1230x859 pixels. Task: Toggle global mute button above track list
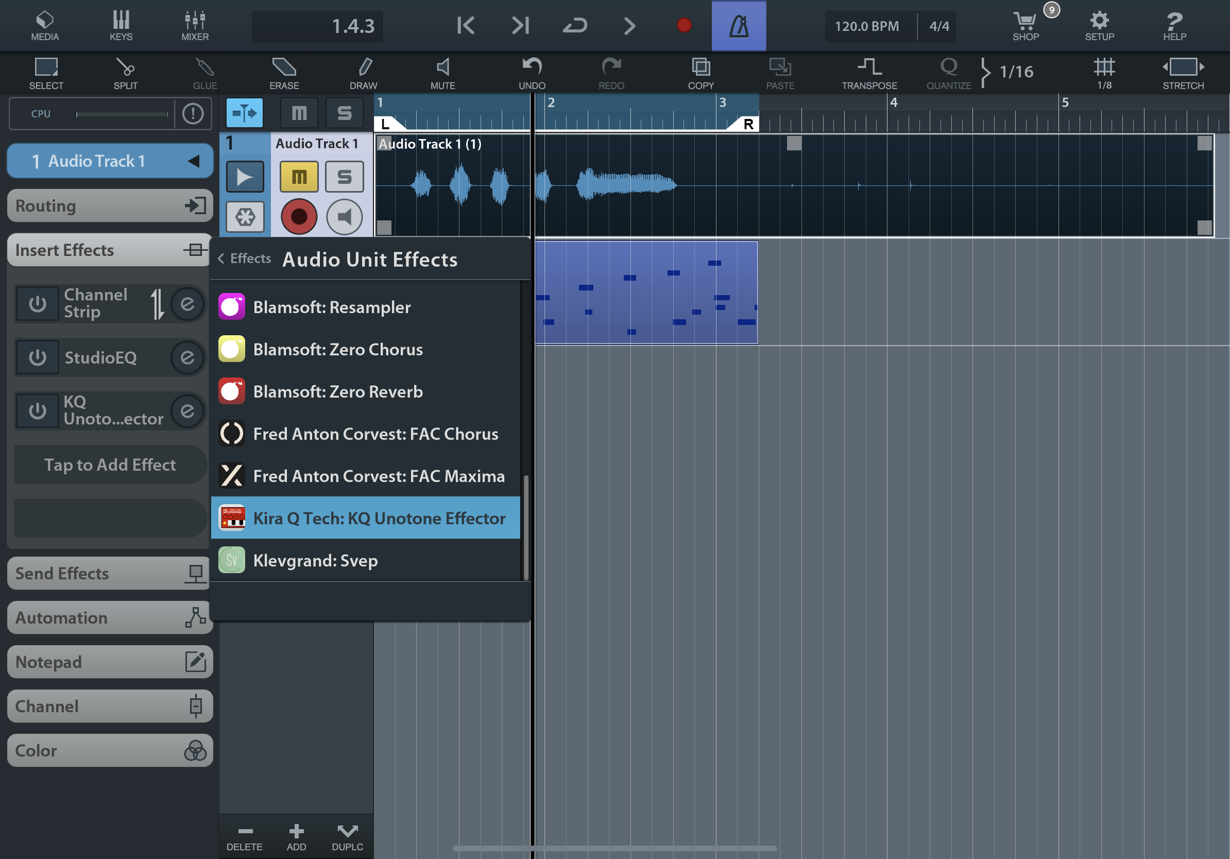click(299, 113)
